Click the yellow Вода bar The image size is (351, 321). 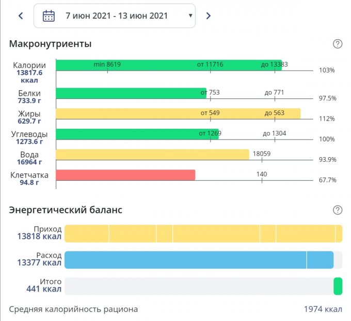click(x=152, y=155)
